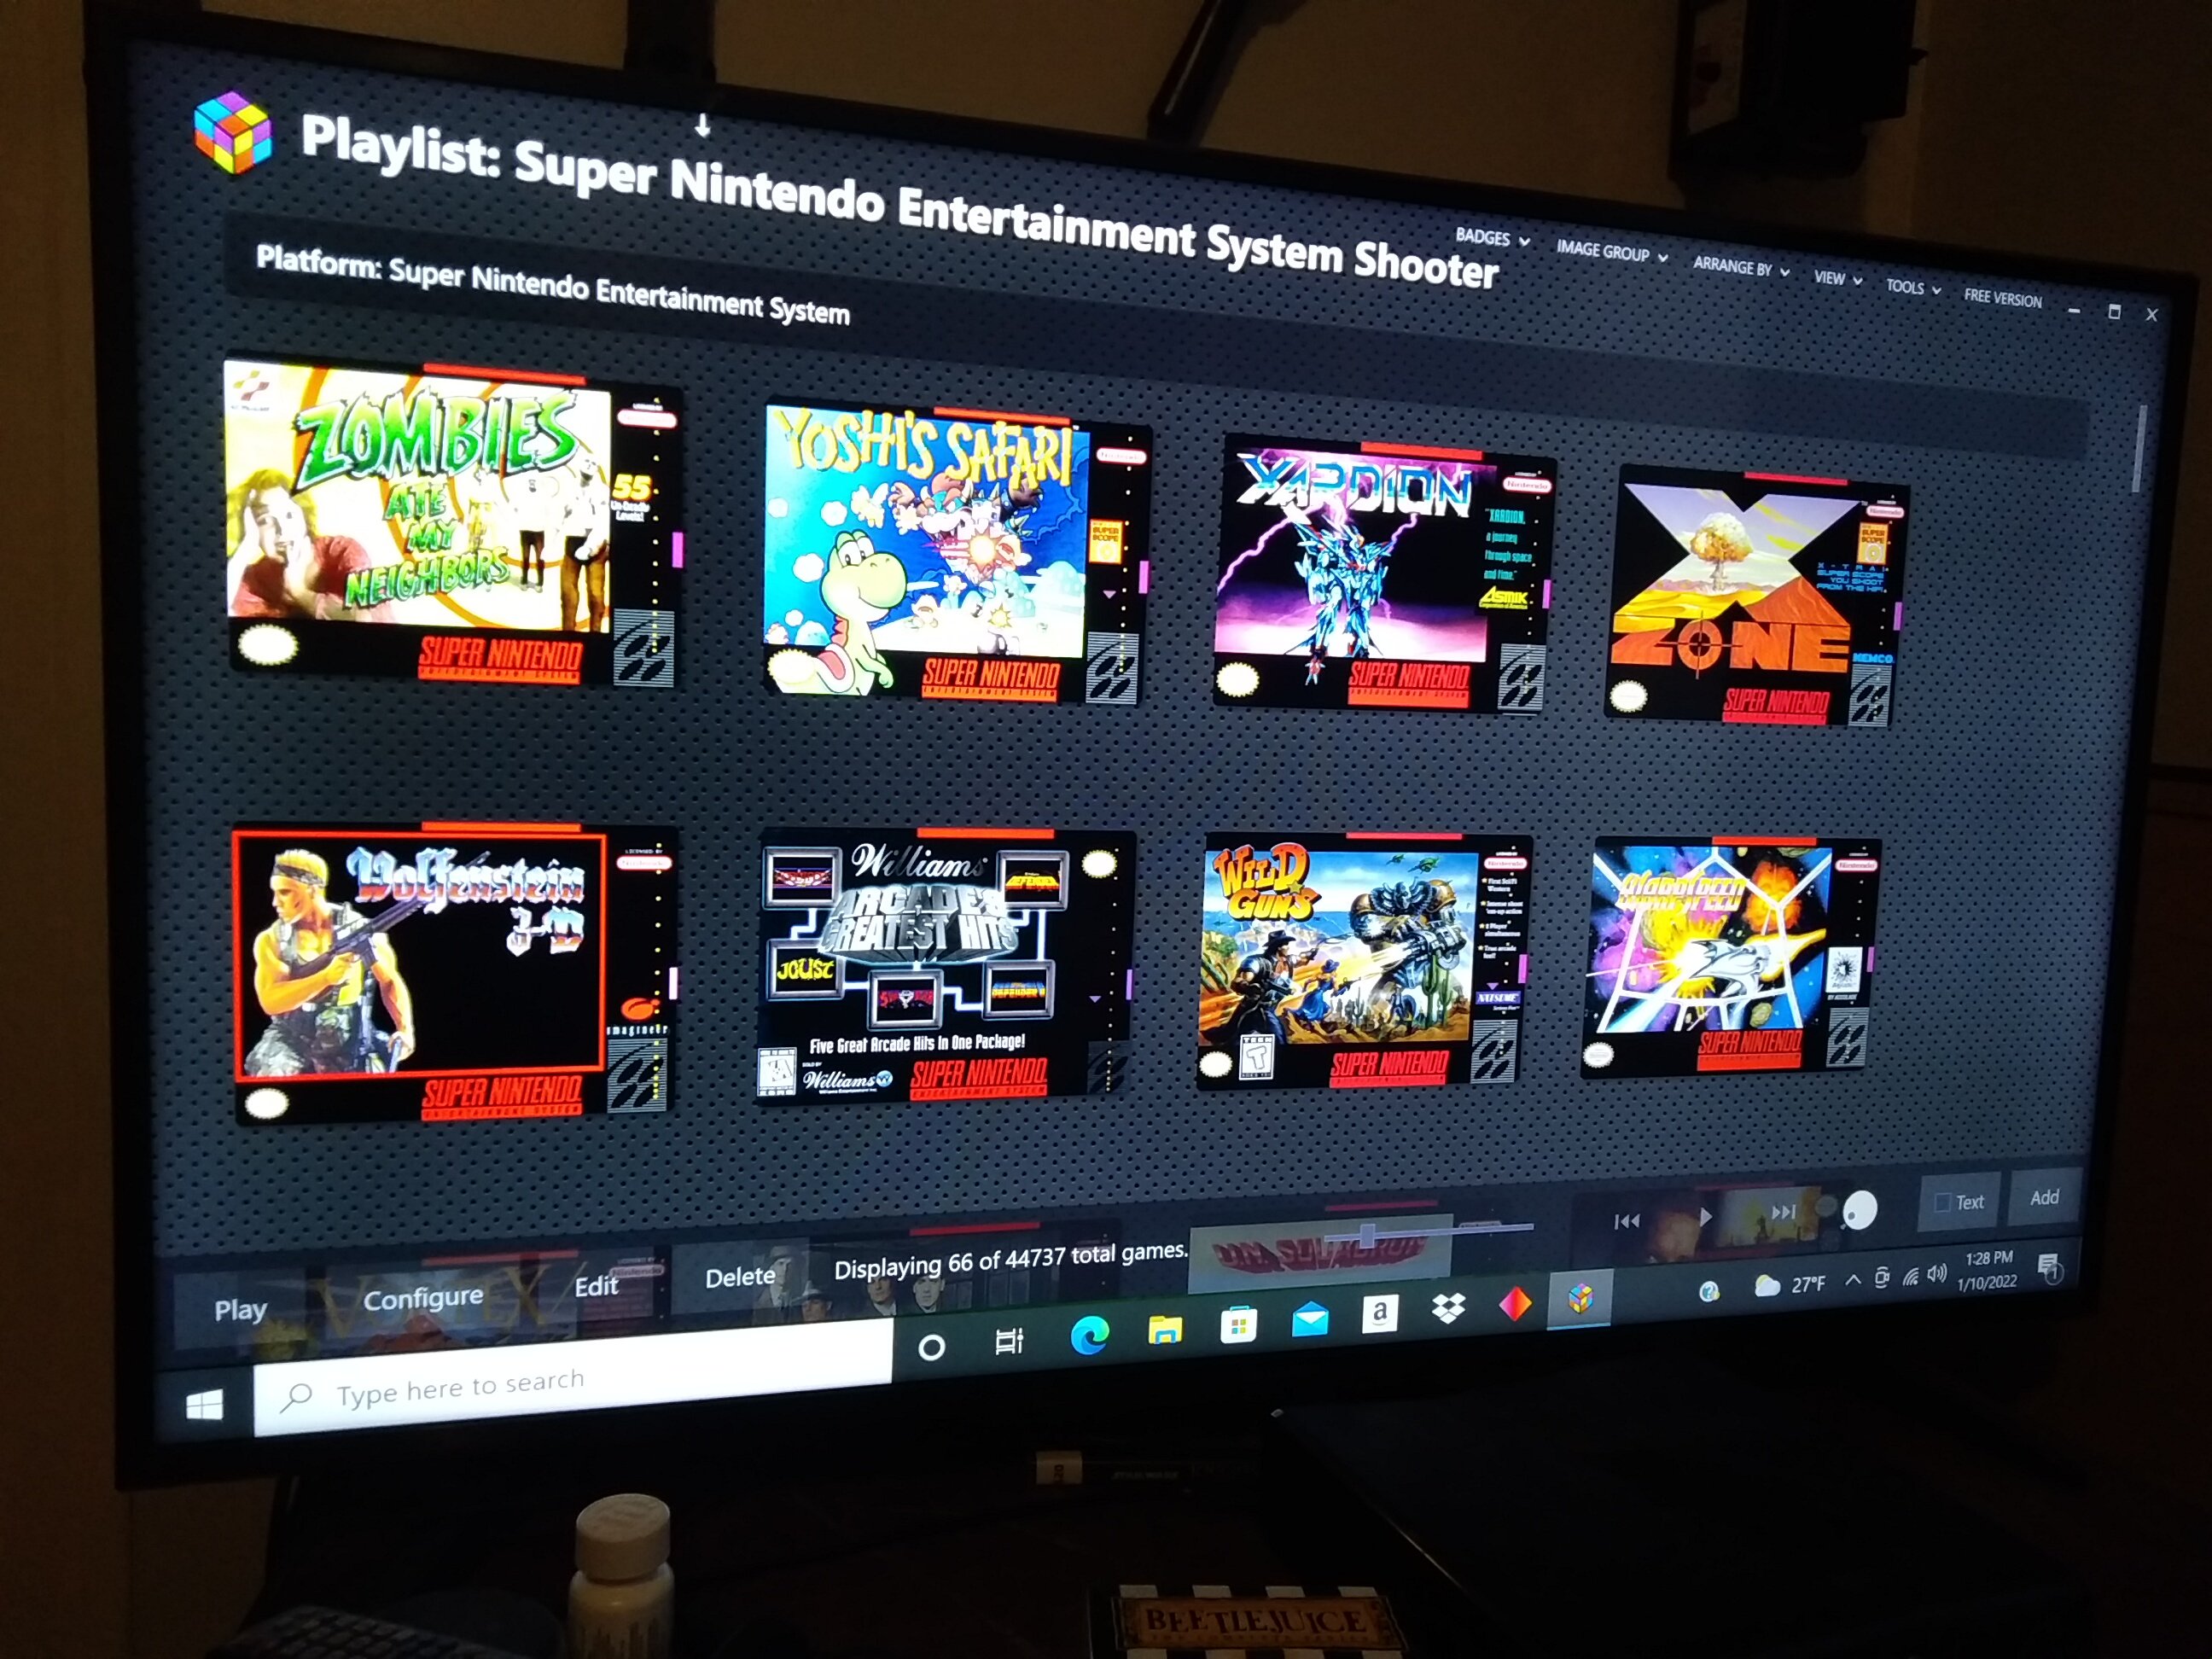2212x1659 pixels.
Task: Open the clock showing 1:28 PM
Action: coord(1987,1270)
